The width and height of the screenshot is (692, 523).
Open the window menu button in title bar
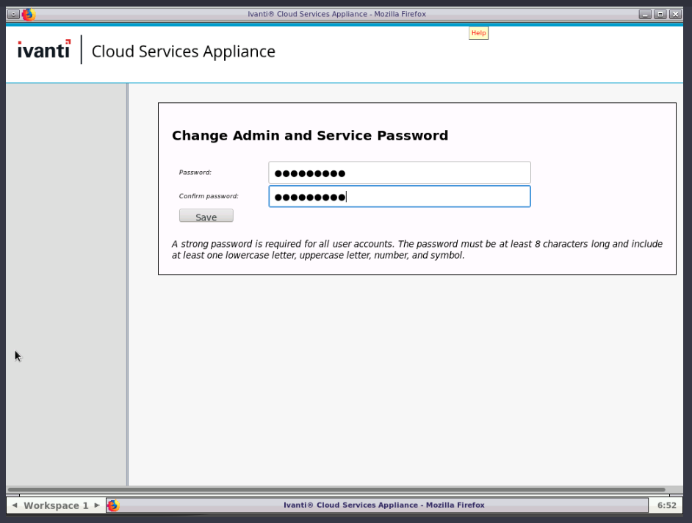[x=13, y=14]
